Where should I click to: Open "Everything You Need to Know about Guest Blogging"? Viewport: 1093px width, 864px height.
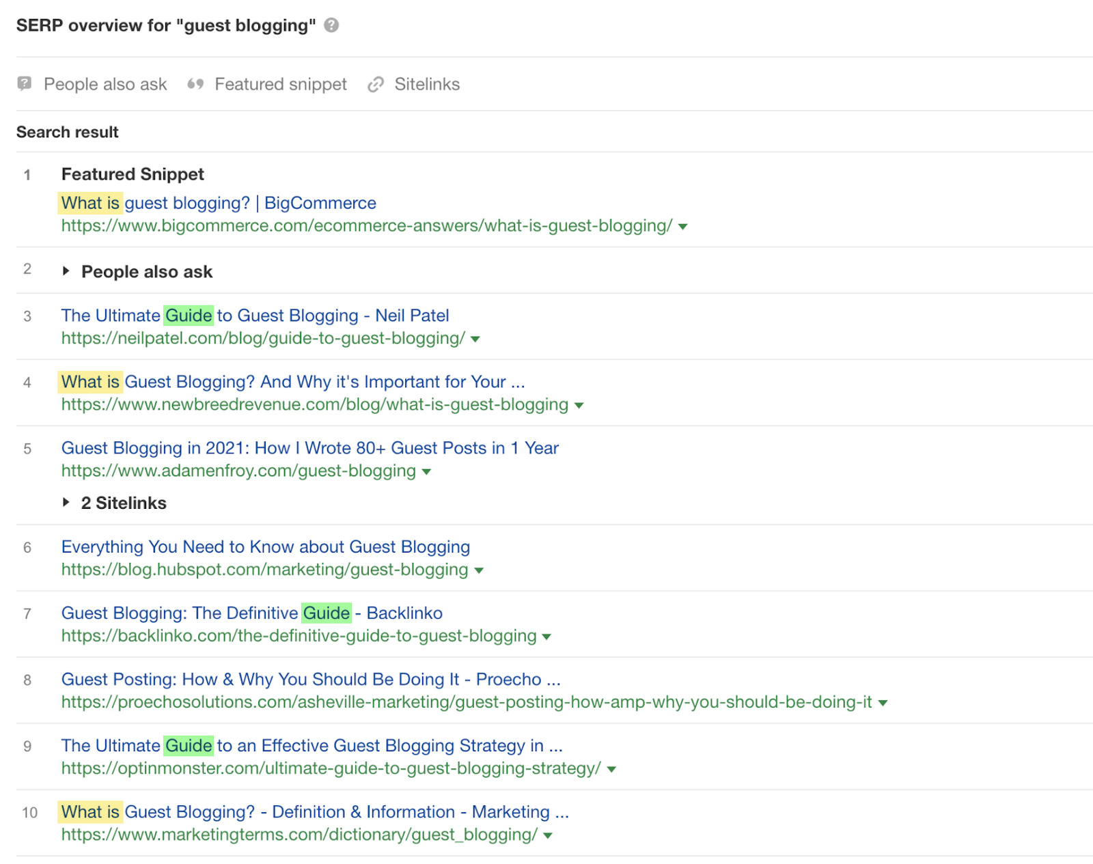pos(265,546)
